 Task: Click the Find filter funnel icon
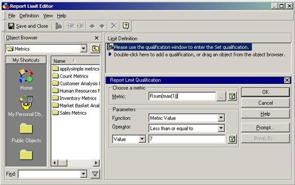coord(95,174)
